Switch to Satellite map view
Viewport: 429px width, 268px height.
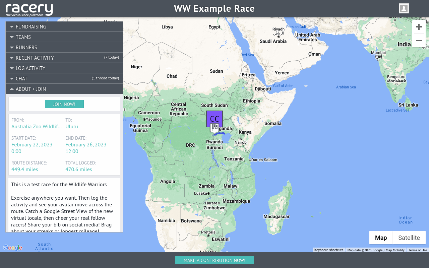409,238
